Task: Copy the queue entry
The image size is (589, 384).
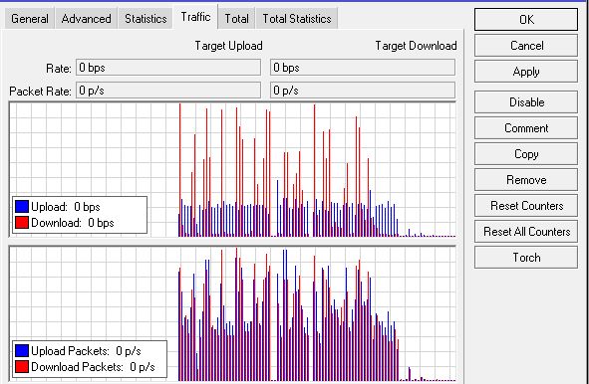Action: tap(526, 154)
